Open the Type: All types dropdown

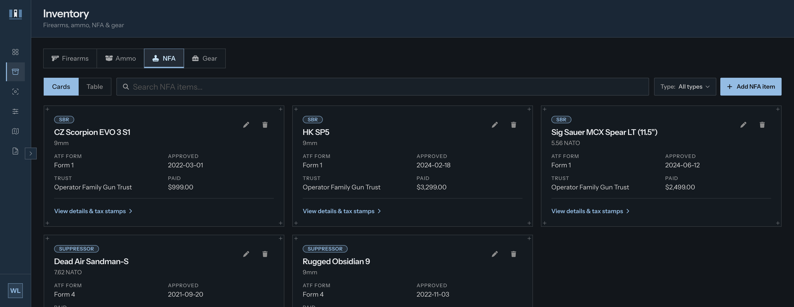pos(685,87)
